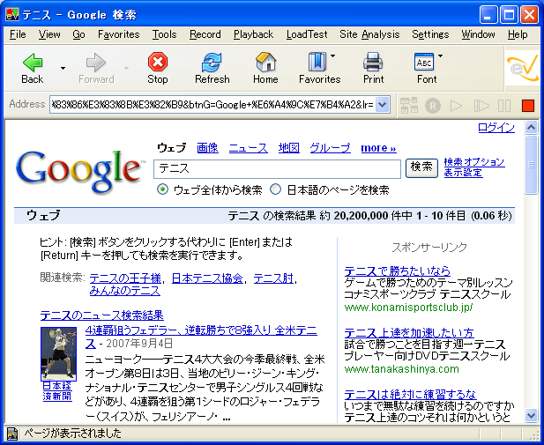
Task: Click the 検索 search button
Action: [x=421, y=168]
